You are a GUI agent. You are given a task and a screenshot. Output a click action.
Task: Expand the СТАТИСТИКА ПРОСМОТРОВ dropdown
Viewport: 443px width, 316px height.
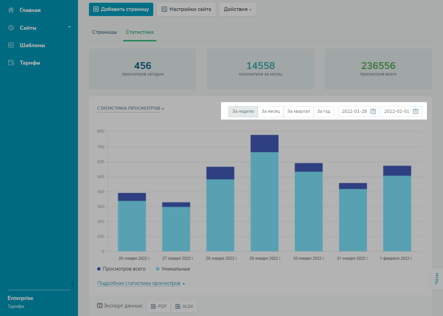pos(130,108)
